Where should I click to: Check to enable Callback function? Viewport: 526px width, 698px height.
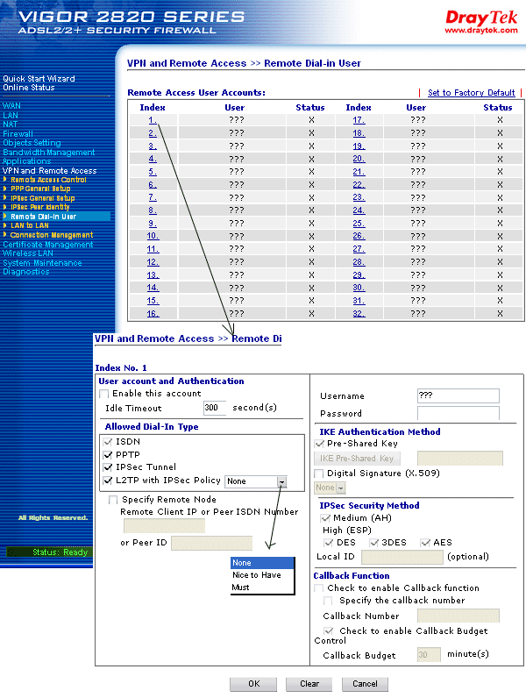[x=318, y=588]
